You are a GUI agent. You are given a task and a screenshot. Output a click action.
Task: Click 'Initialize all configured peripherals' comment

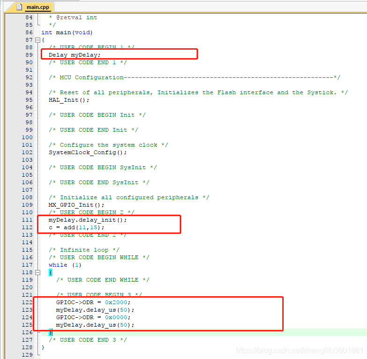point(129,198)
